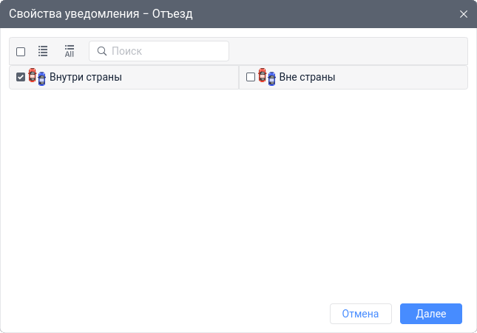
Task: Select the Внутри страны label text
Action: [86, 77]
